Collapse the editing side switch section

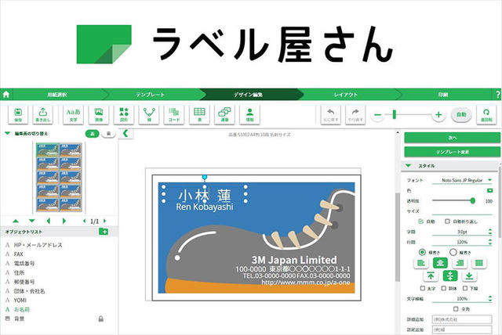(x=7, y=133)
